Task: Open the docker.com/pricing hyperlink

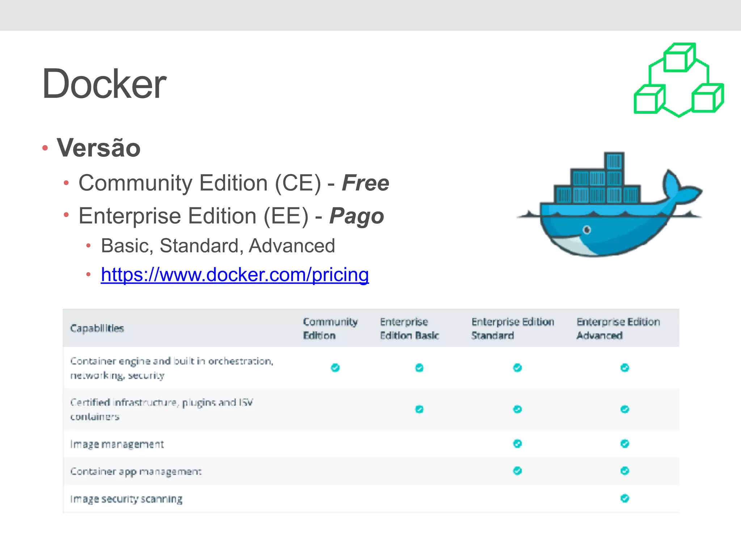Action: [x=235, y=275]
